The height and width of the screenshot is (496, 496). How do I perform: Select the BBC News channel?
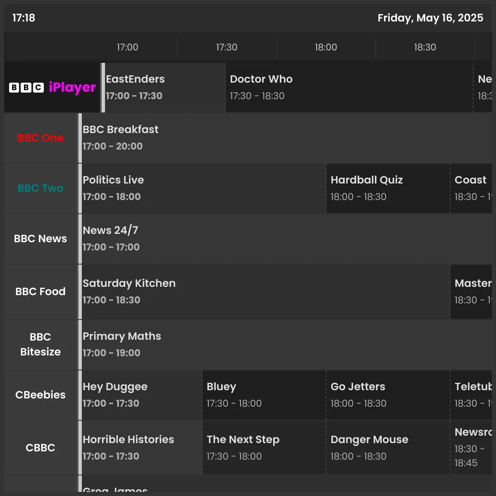pyautogui.click(x=41, y=239)
